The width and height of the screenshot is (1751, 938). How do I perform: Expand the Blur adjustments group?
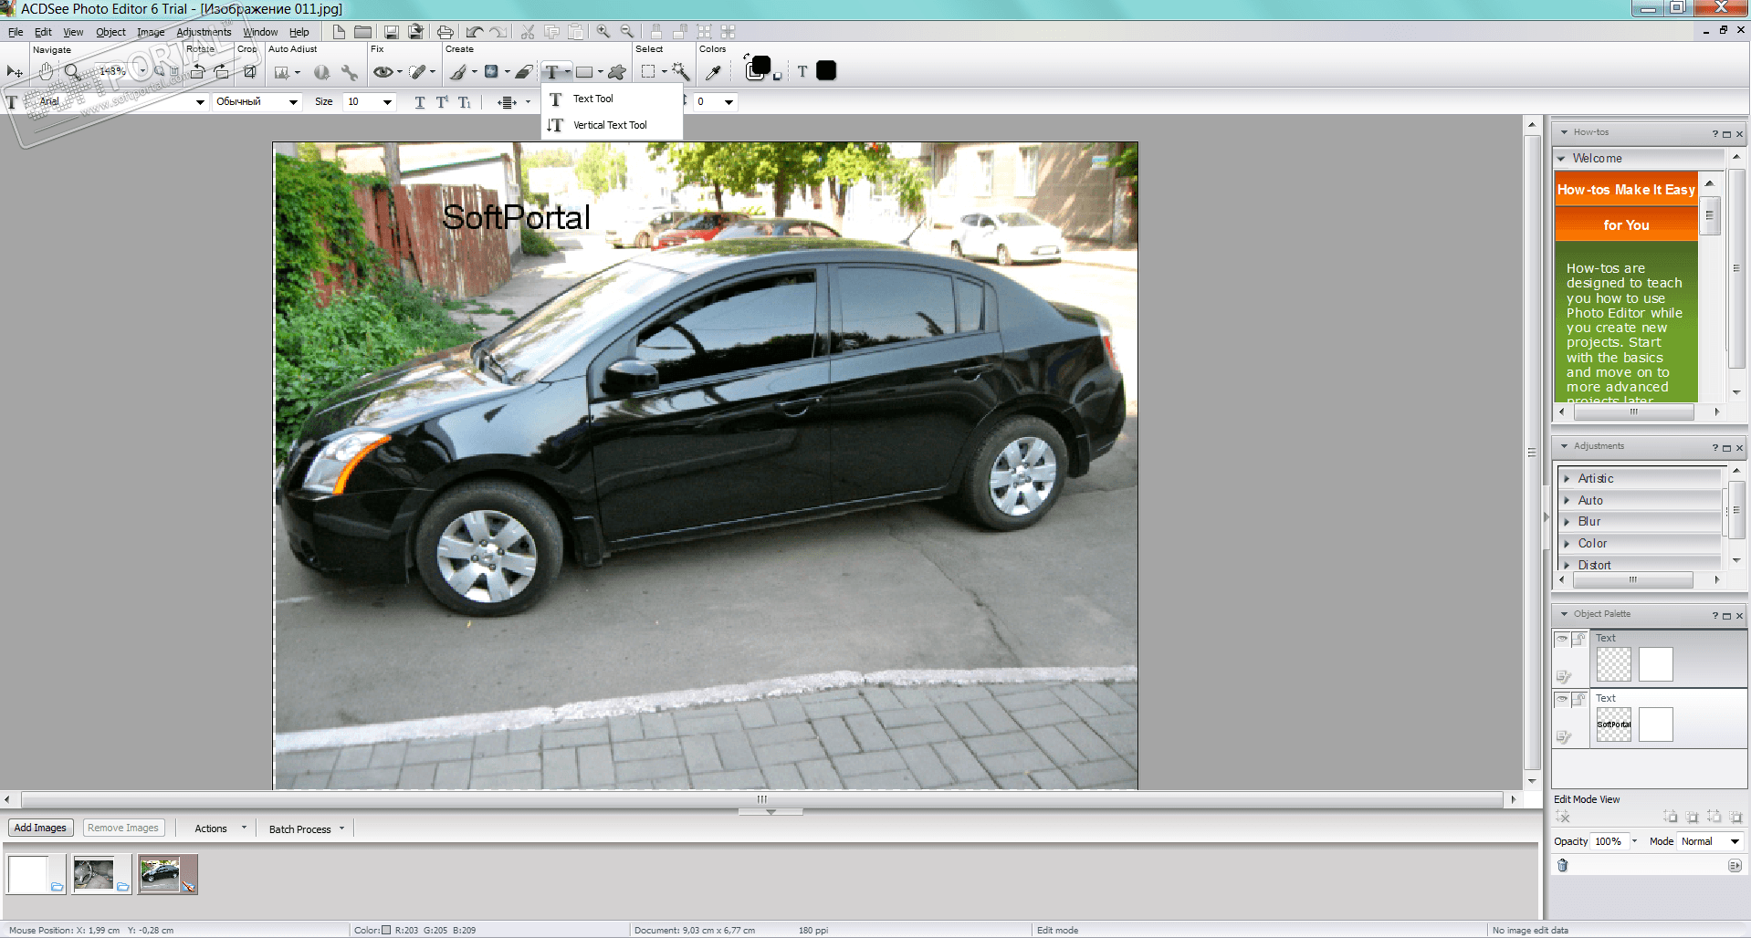coord(1568,522)
